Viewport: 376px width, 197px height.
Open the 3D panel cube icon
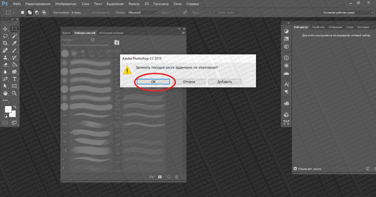pos(286,47)
